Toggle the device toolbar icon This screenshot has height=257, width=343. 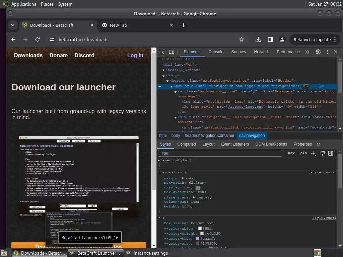172,52
